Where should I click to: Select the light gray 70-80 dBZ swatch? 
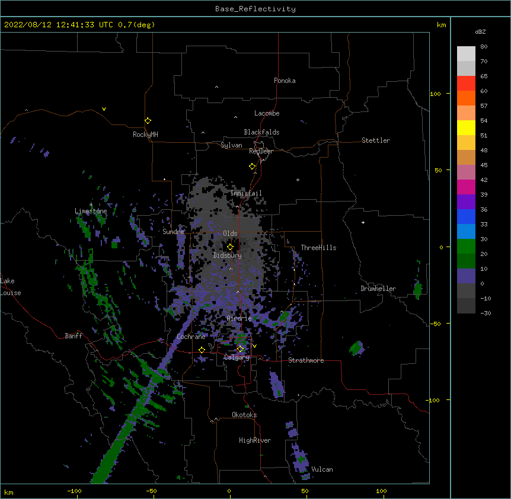tap(466, 54)
